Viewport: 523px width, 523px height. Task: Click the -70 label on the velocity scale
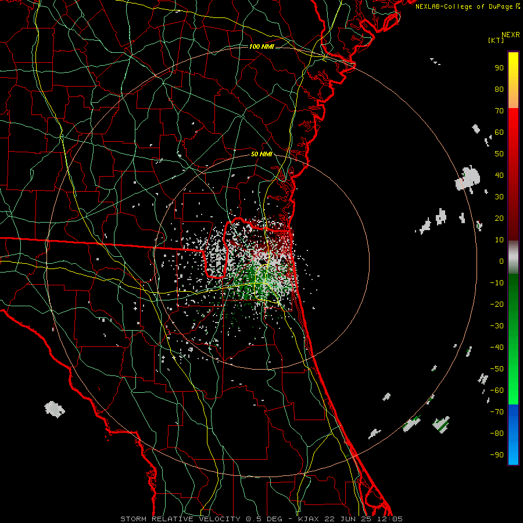497,412
